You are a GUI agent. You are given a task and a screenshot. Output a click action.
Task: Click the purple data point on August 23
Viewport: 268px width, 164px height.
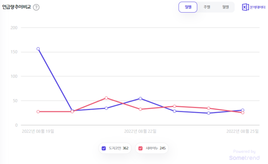coord(175,111)
